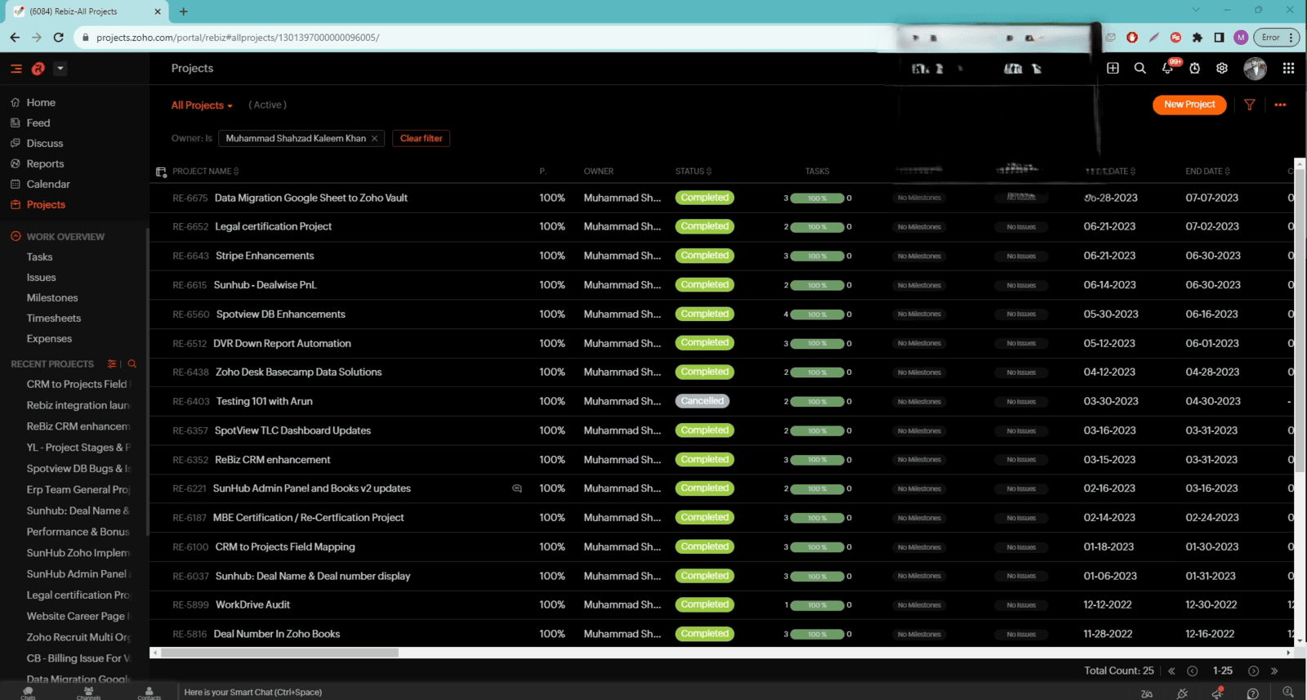
Task: Open the settings gear icon
Action: point(1222,69)
